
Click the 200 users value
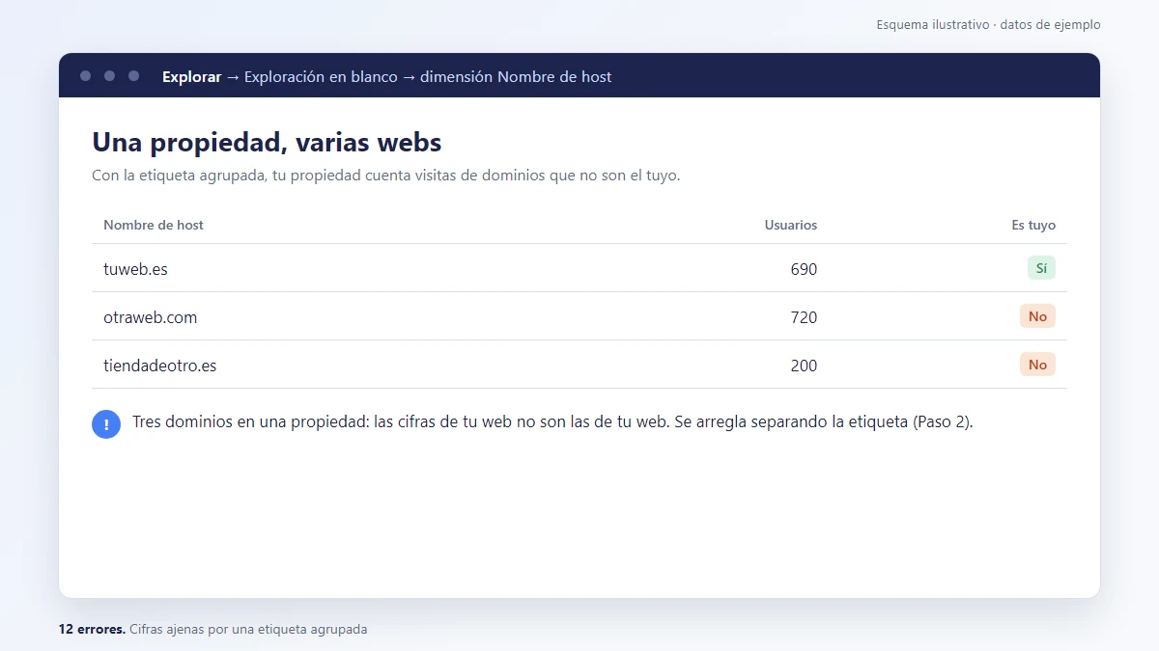click(x=804, y=366)
